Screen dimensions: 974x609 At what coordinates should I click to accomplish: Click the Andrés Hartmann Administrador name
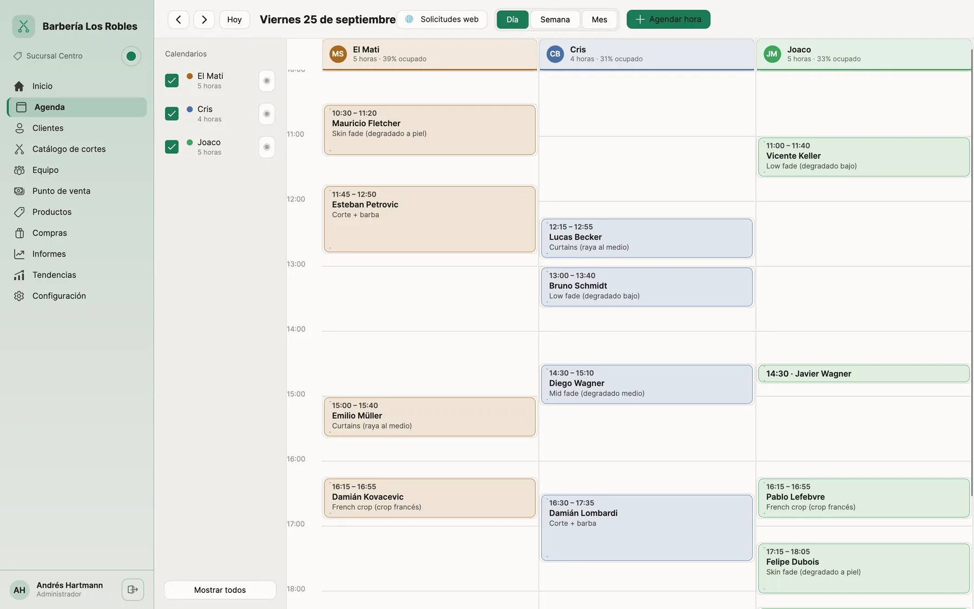(69, 590)
